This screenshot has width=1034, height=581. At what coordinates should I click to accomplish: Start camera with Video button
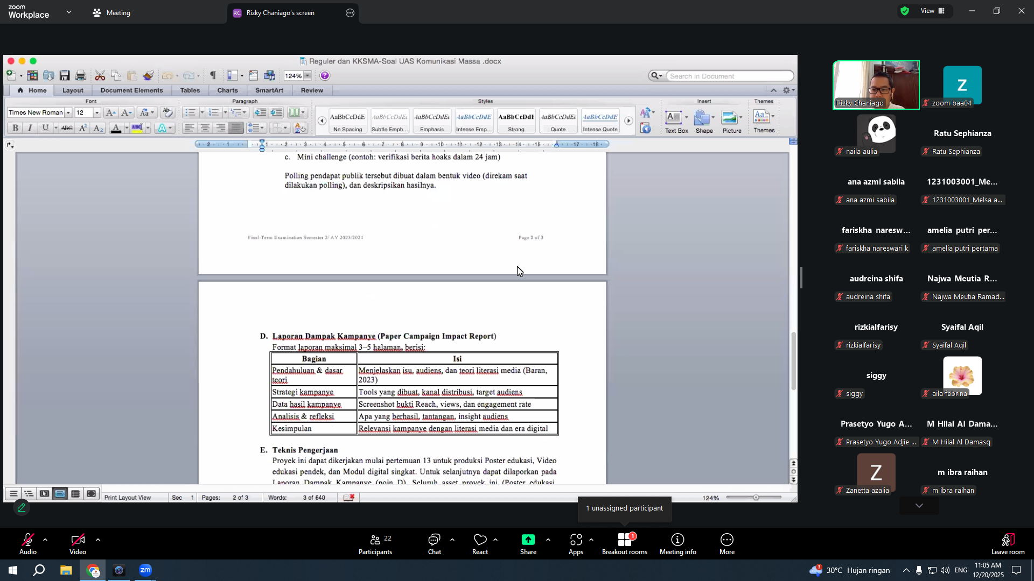point(78,544)
